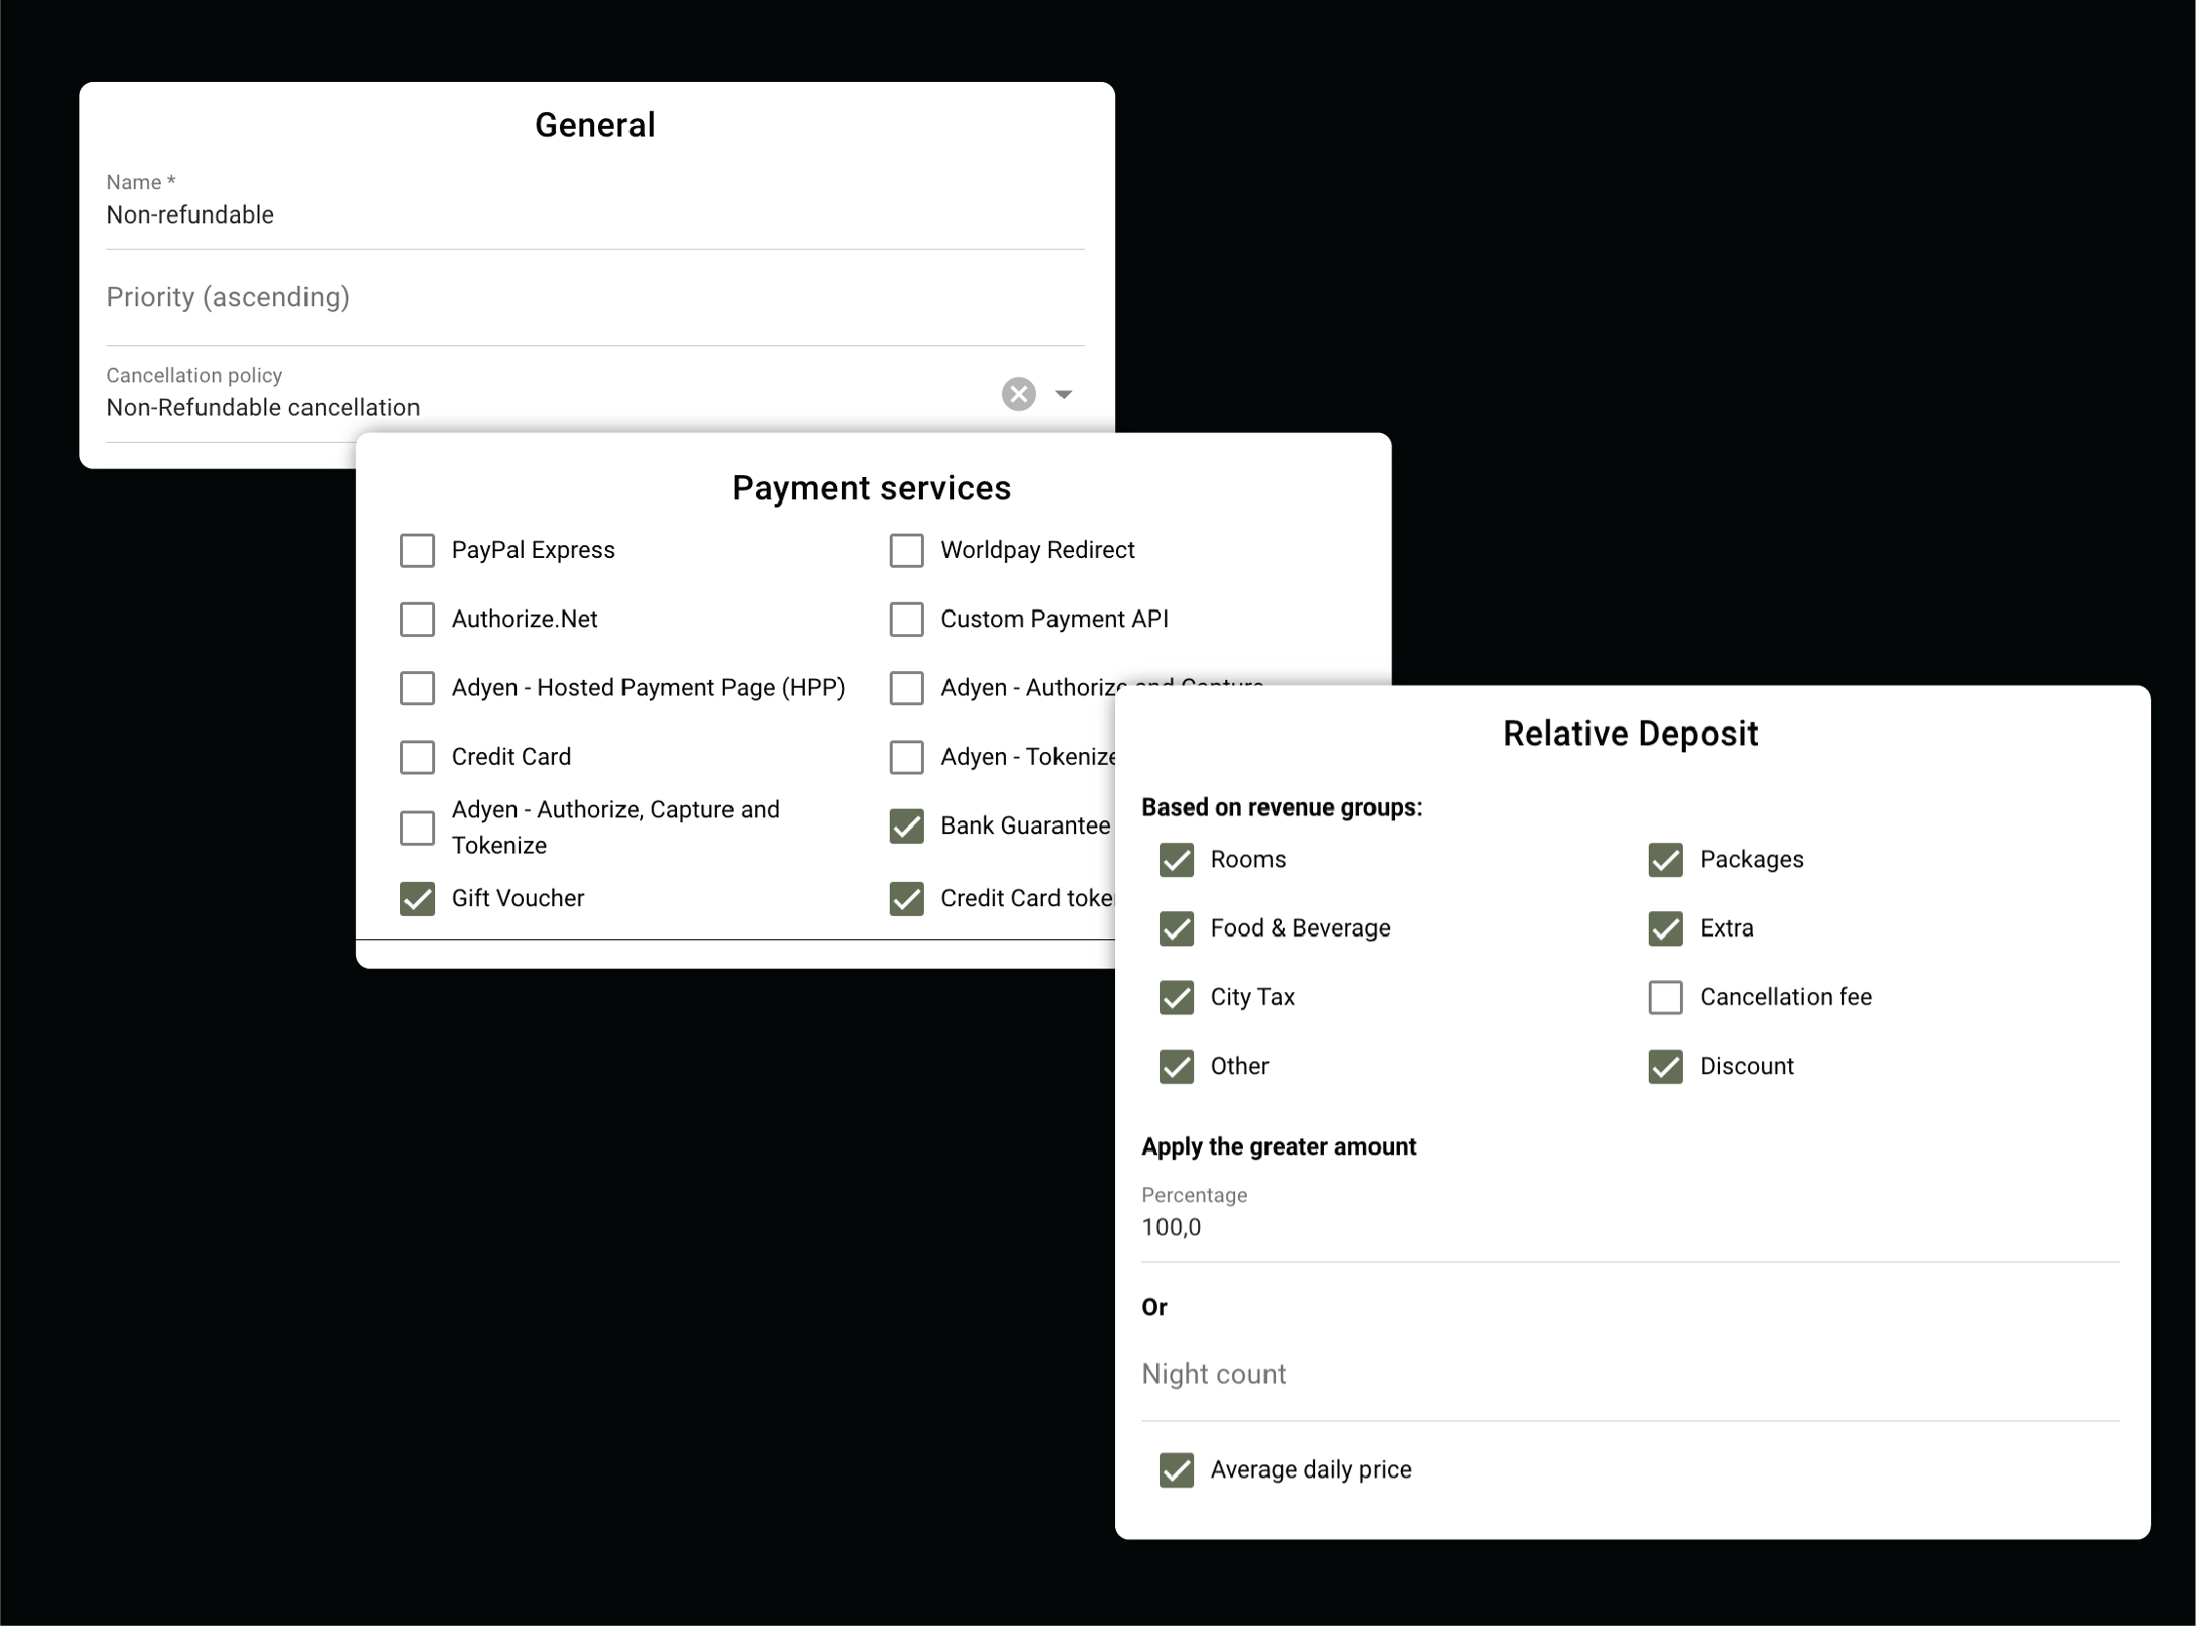Enable the PayPal Express checkbox
This screenshot has width=2197, height=1626.
pos(418,550)
